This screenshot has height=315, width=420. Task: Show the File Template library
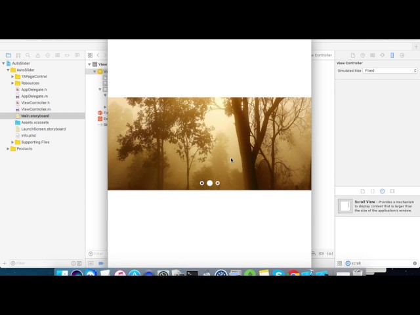(x=363, y=191)
